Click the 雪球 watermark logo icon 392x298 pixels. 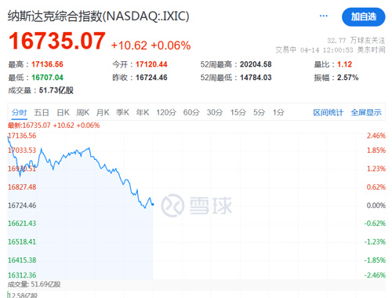[172, 205]
